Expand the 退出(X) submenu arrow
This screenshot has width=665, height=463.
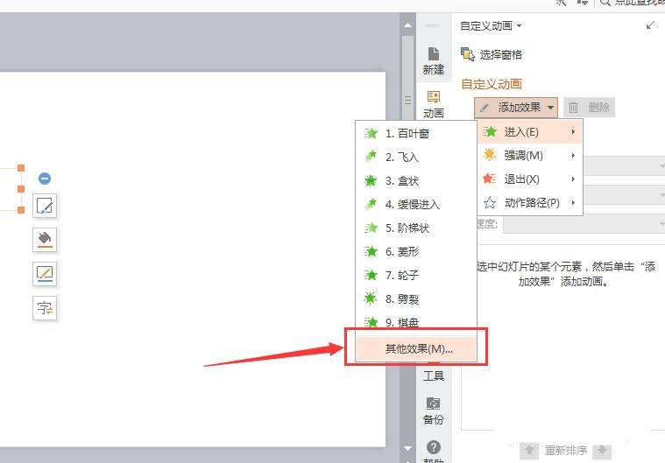point(573,179)
